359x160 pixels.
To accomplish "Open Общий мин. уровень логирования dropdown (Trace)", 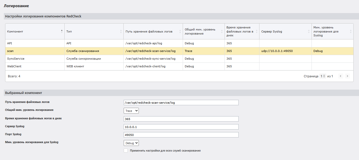I will [x=131, y=111].
